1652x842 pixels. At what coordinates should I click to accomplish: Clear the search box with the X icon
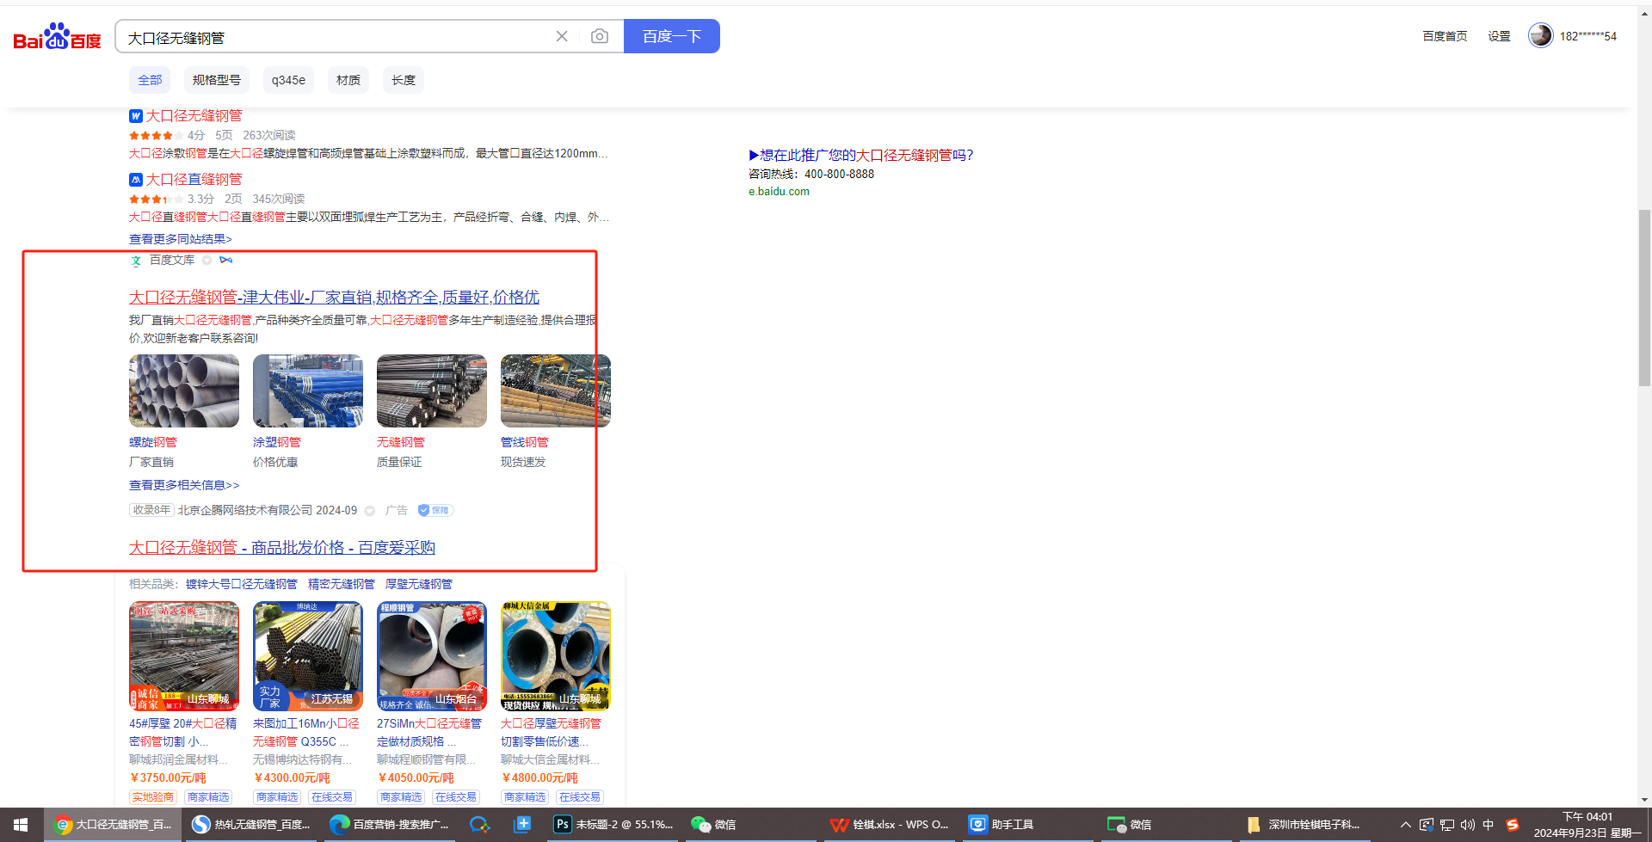(x=562, y=36)
